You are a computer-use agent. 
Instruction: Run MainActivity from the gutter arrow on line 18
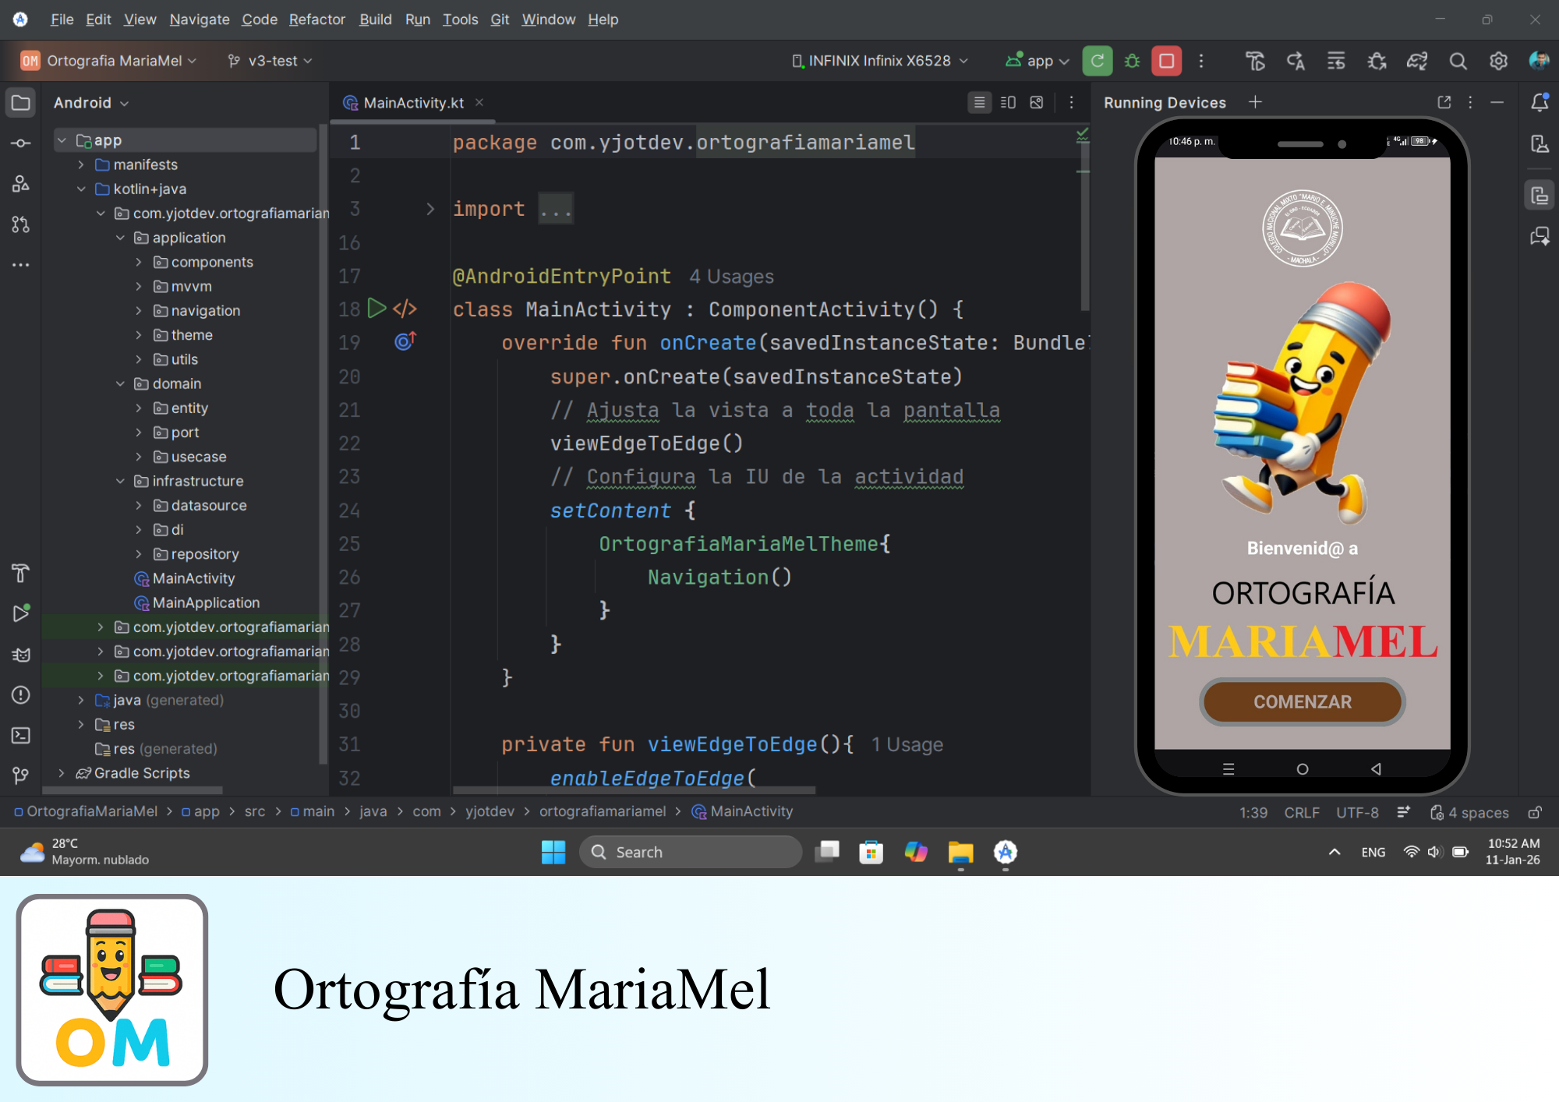coord(376,309)
